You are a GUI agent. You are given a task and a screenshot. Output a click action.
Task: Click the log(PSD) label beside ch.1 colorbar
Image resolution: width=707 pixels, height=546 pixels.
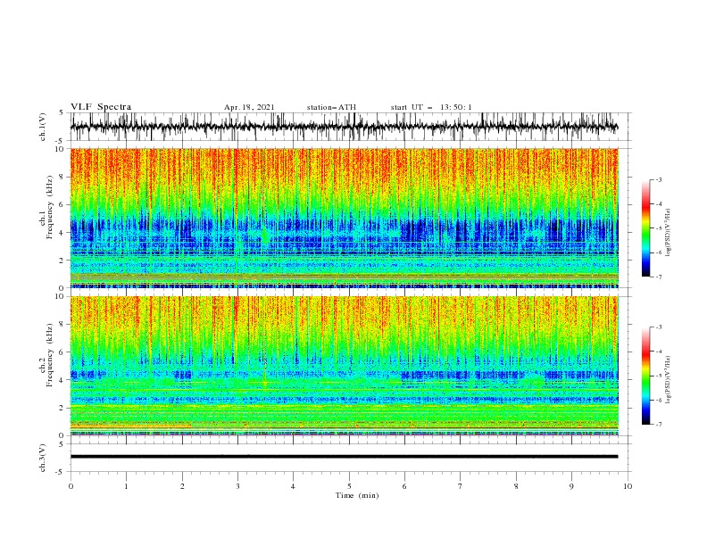point(669,233)
